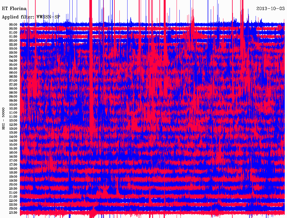Select the 03:00 time label
The image size is (287, 218).
13,49
